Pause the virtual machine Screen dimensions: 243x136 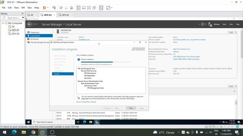pos(44,8)
